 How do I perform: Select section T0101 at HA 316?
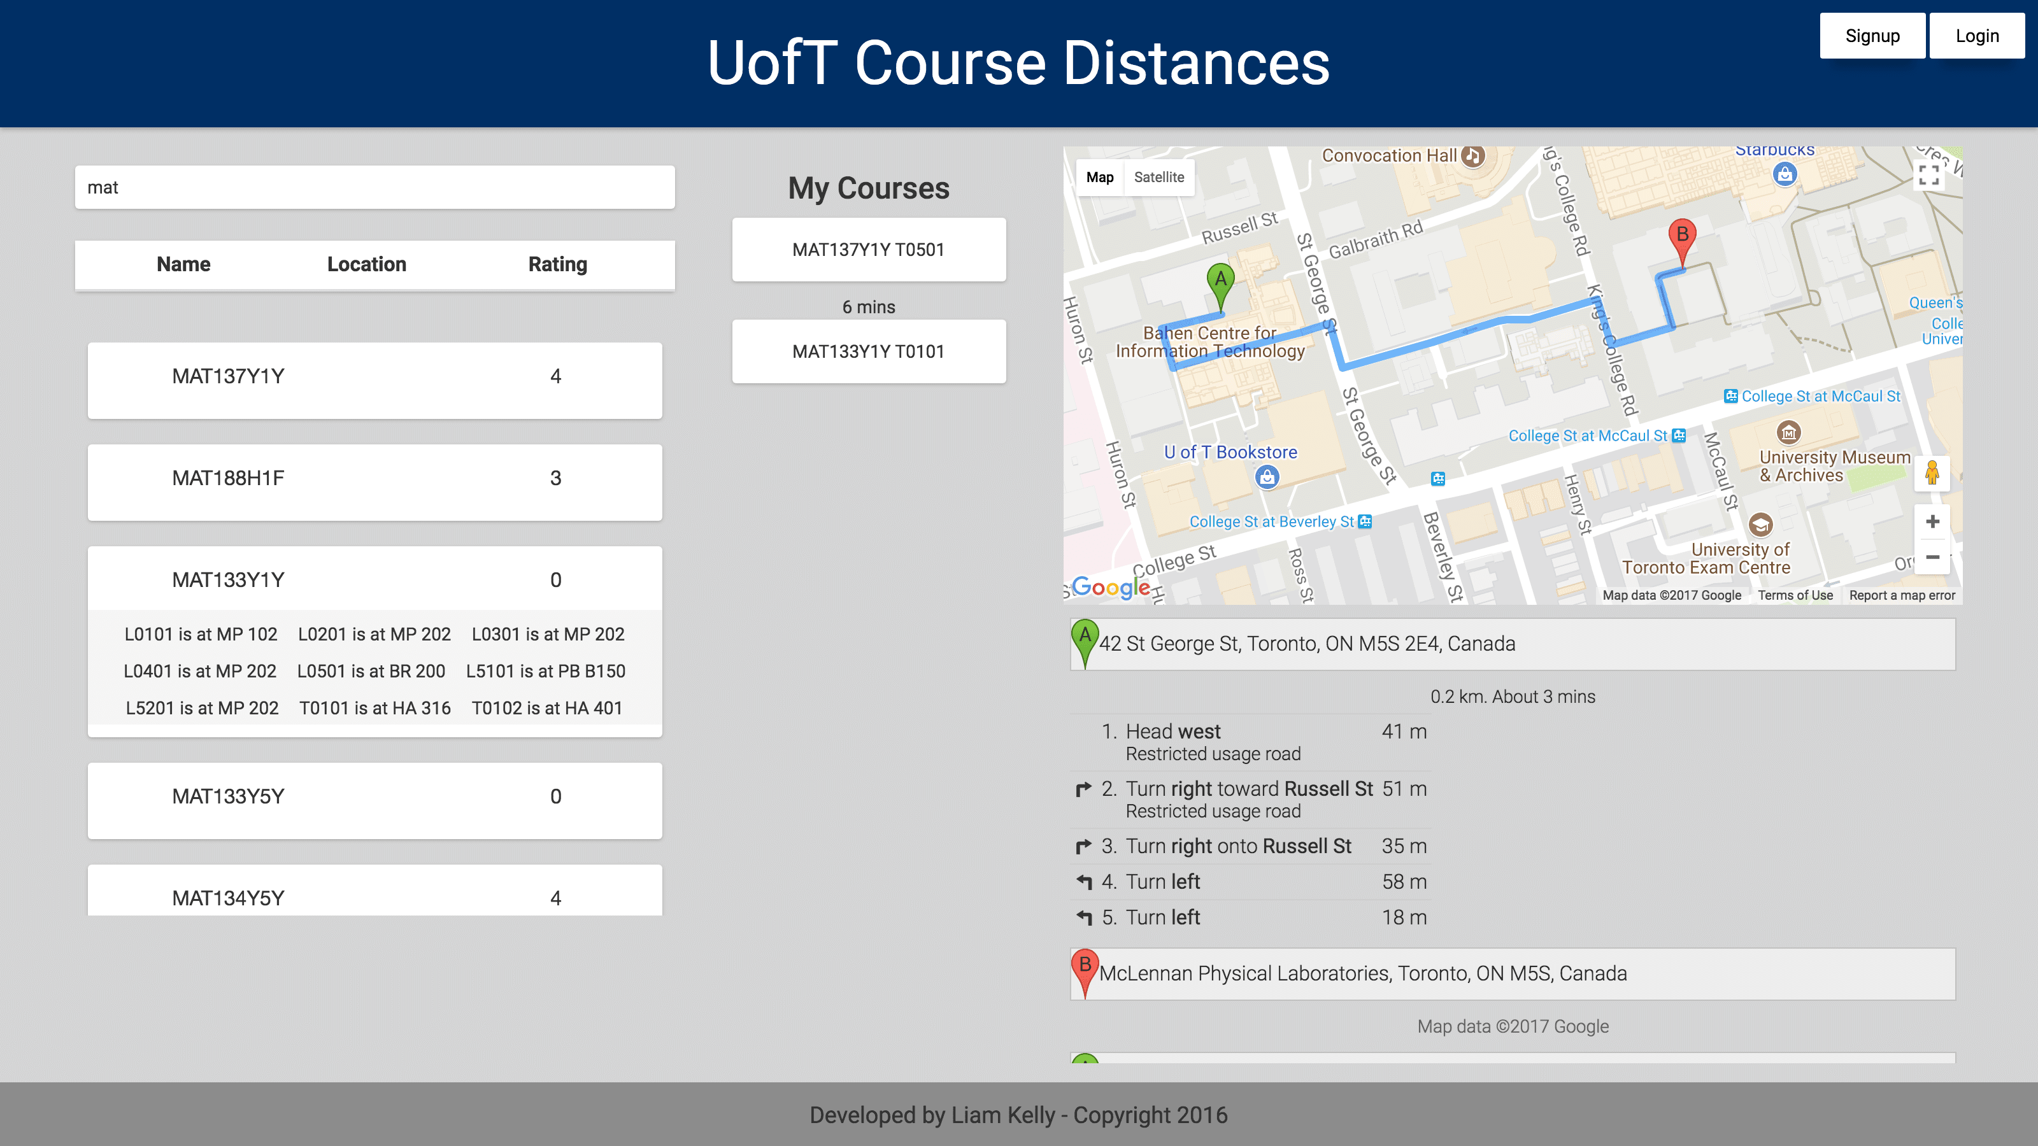(375, 708)
